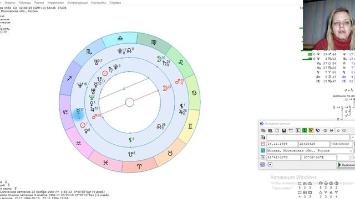Click the green square toolbar icon
355x199 pixels.
pyautogui.click(x=305, y=130)
